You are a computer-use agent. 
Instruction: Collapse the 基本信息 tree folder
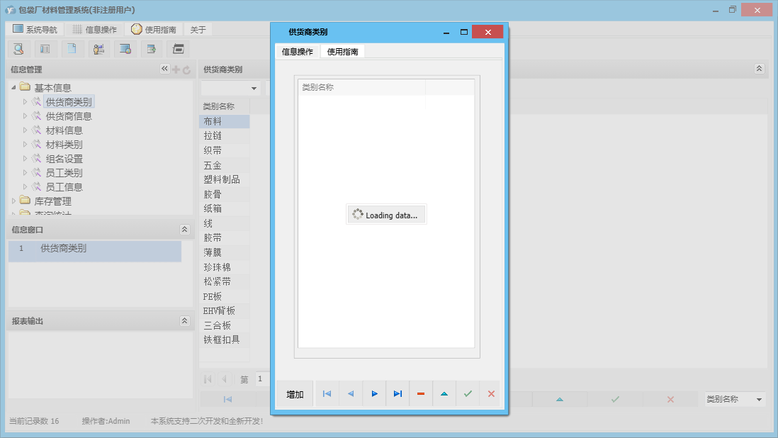(x=13, y=88)
